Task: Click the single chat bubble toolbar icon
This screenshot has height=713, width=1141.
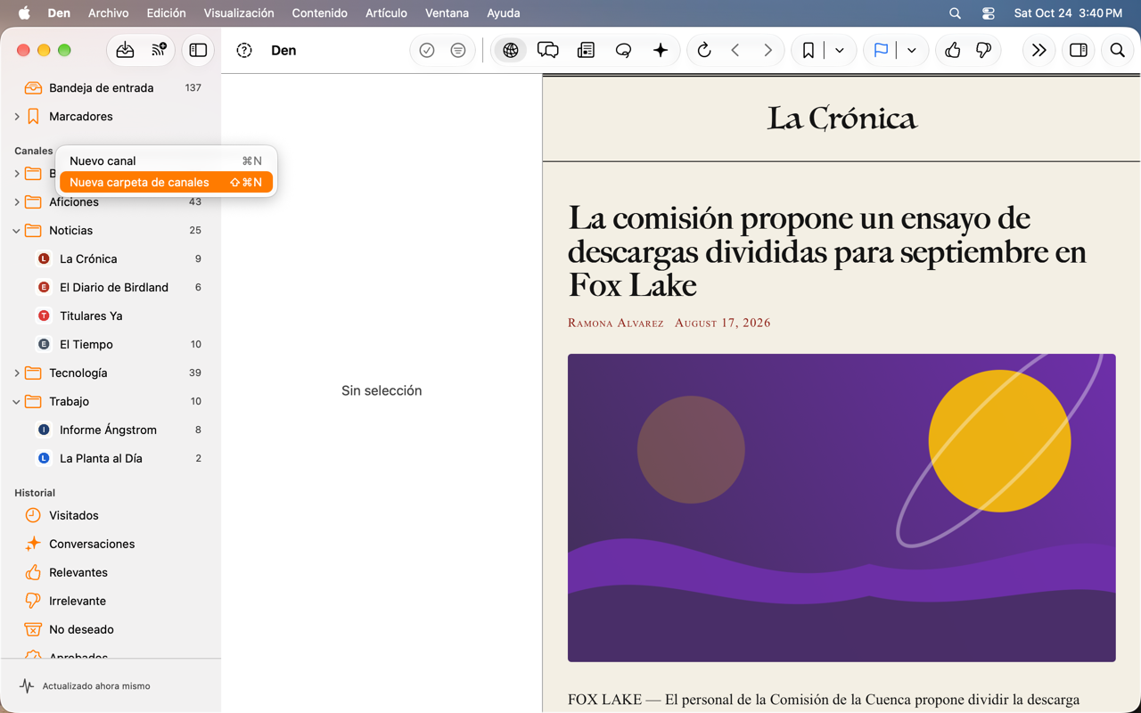Action: (x=623, y=51)
